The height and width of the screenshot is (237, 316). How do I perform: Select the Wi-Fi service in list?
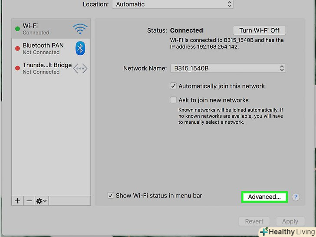[51, 29]
